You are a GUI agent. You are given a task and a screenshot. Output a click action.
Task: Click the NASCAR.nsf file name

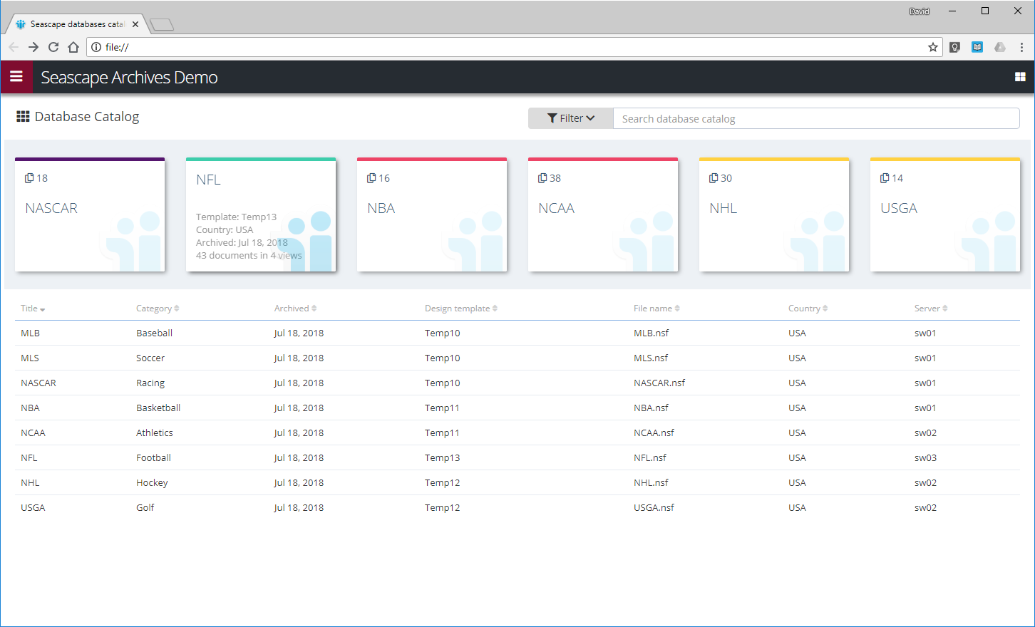click(659, 383)
